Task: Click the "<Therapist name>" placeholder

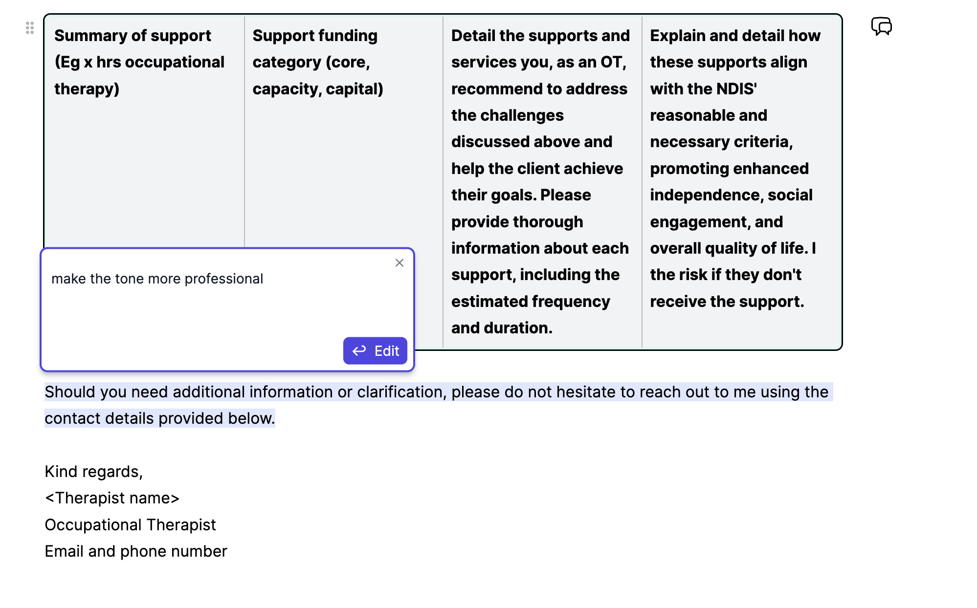Action: (112, 498)
